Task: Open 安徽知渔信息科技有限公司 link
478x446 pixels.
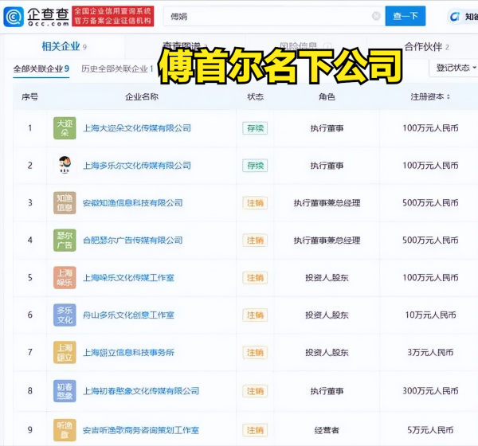Action: click(x=132, y=203)
